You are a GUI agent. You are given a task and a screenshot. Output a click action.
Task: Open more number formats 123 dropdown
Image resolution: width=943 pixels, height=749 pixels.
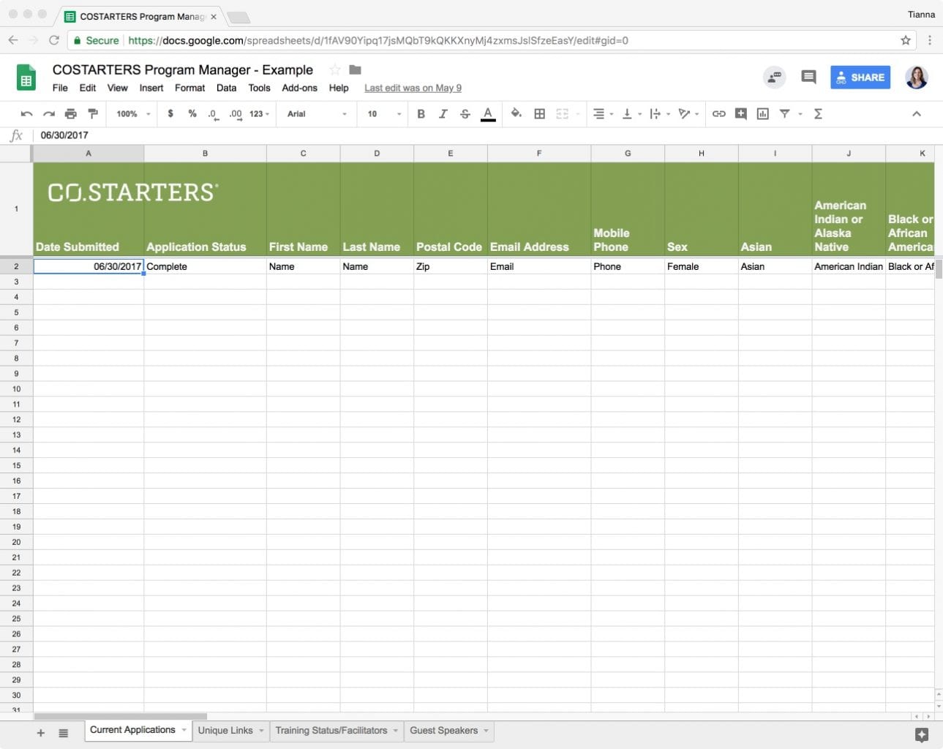click(259, 114)
